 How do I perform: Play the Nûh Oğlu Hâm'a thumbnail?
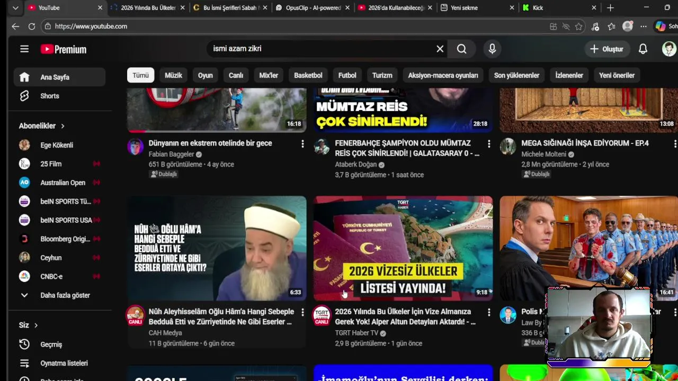[217, 249]
